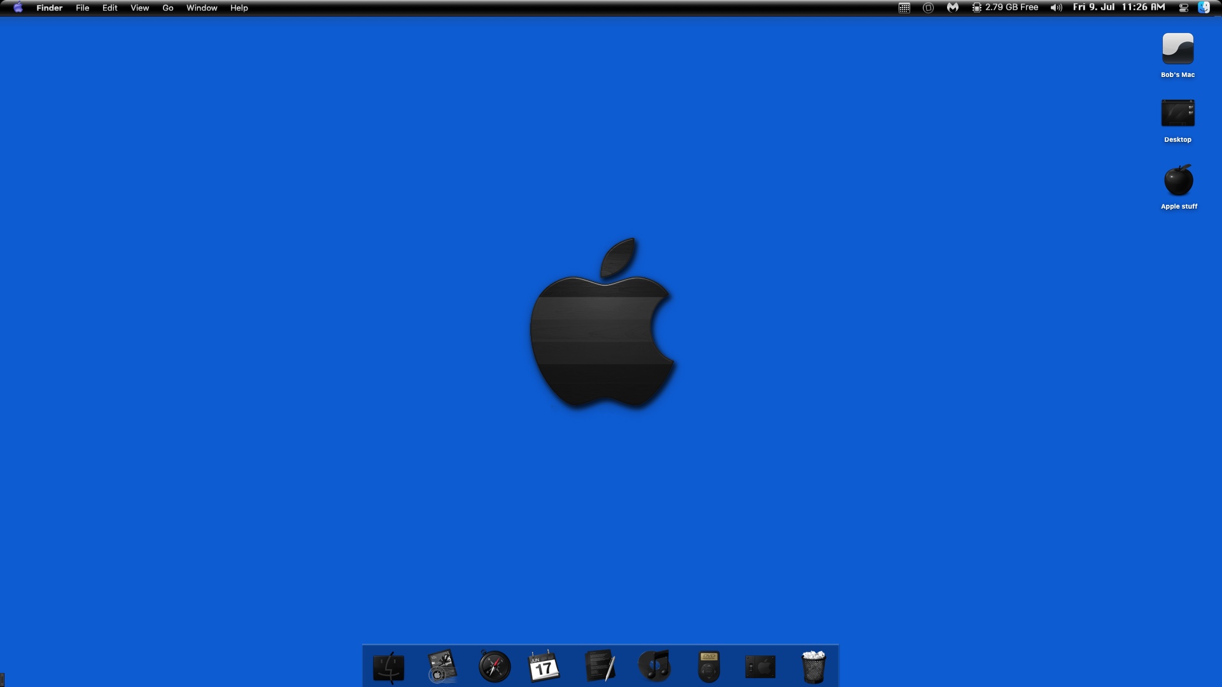Open iTunes music note dock icon
Viewport: 1222px width, 687px height.
click(x=654, y=666)
